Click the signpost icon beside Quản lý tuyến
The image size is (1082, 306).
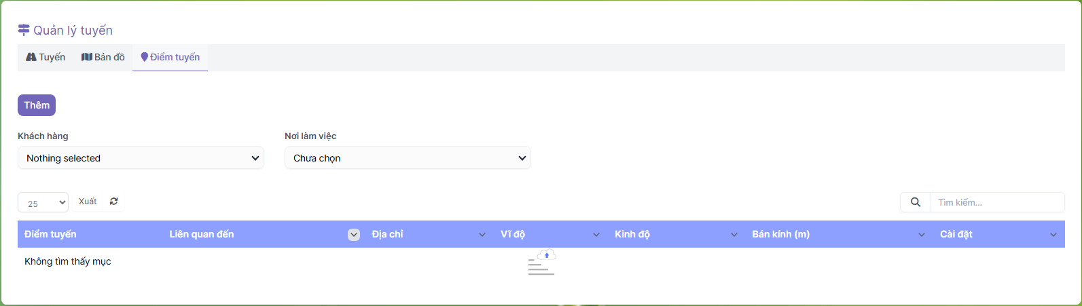[24, 31]
